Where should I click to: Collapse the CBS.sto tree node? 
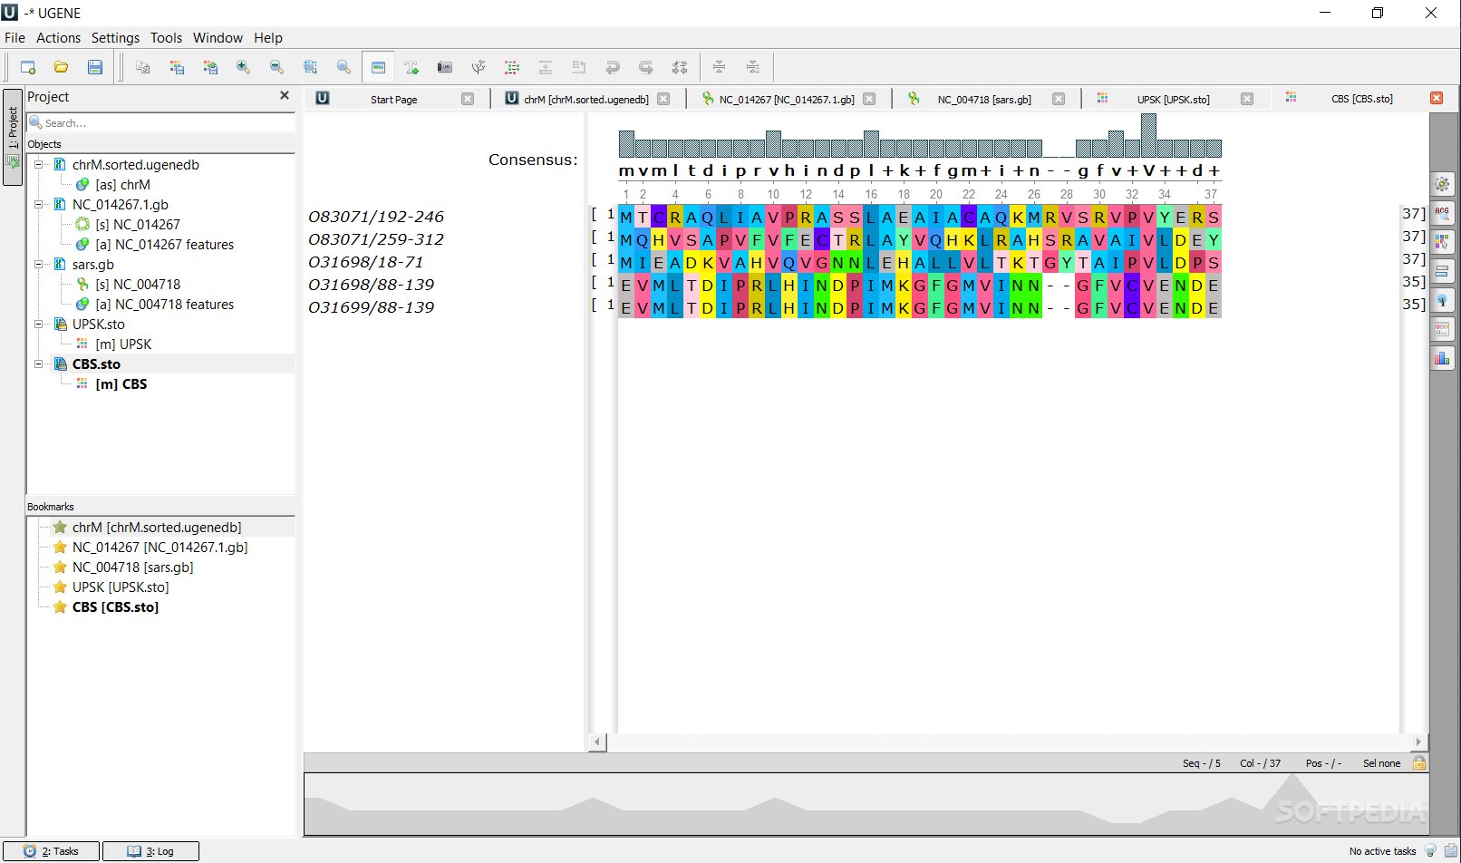tap(39, 364)
